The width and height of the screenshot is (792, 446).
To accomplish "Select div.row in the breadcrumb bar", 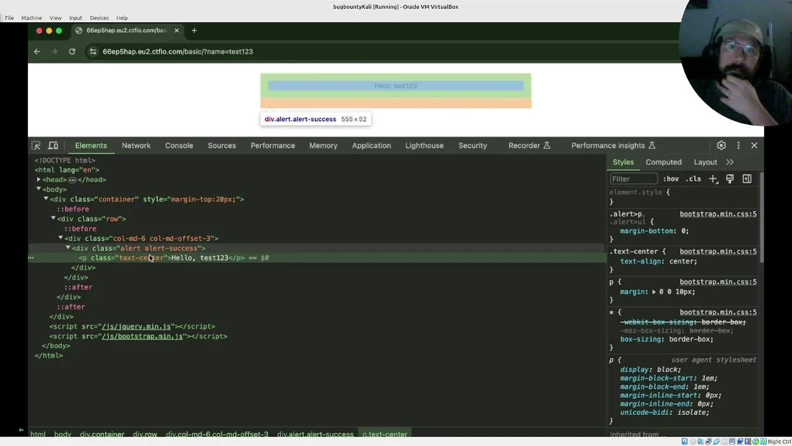I will click(x=145, y=434).
